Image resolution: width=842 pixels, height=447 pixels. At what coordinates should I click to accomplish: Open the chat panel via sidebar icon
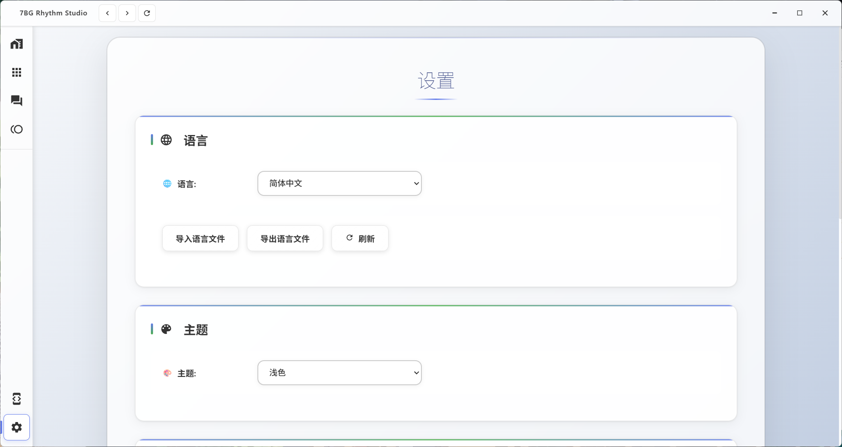pyautogui.click(x=16, y=100)
